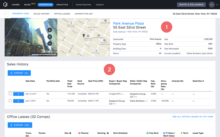Expand the EZ user account menu

tap(213, 5)
